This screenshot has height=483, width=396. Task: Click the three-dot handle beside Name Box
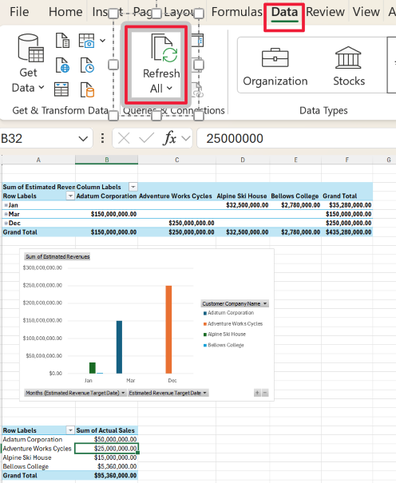point(102,138)
